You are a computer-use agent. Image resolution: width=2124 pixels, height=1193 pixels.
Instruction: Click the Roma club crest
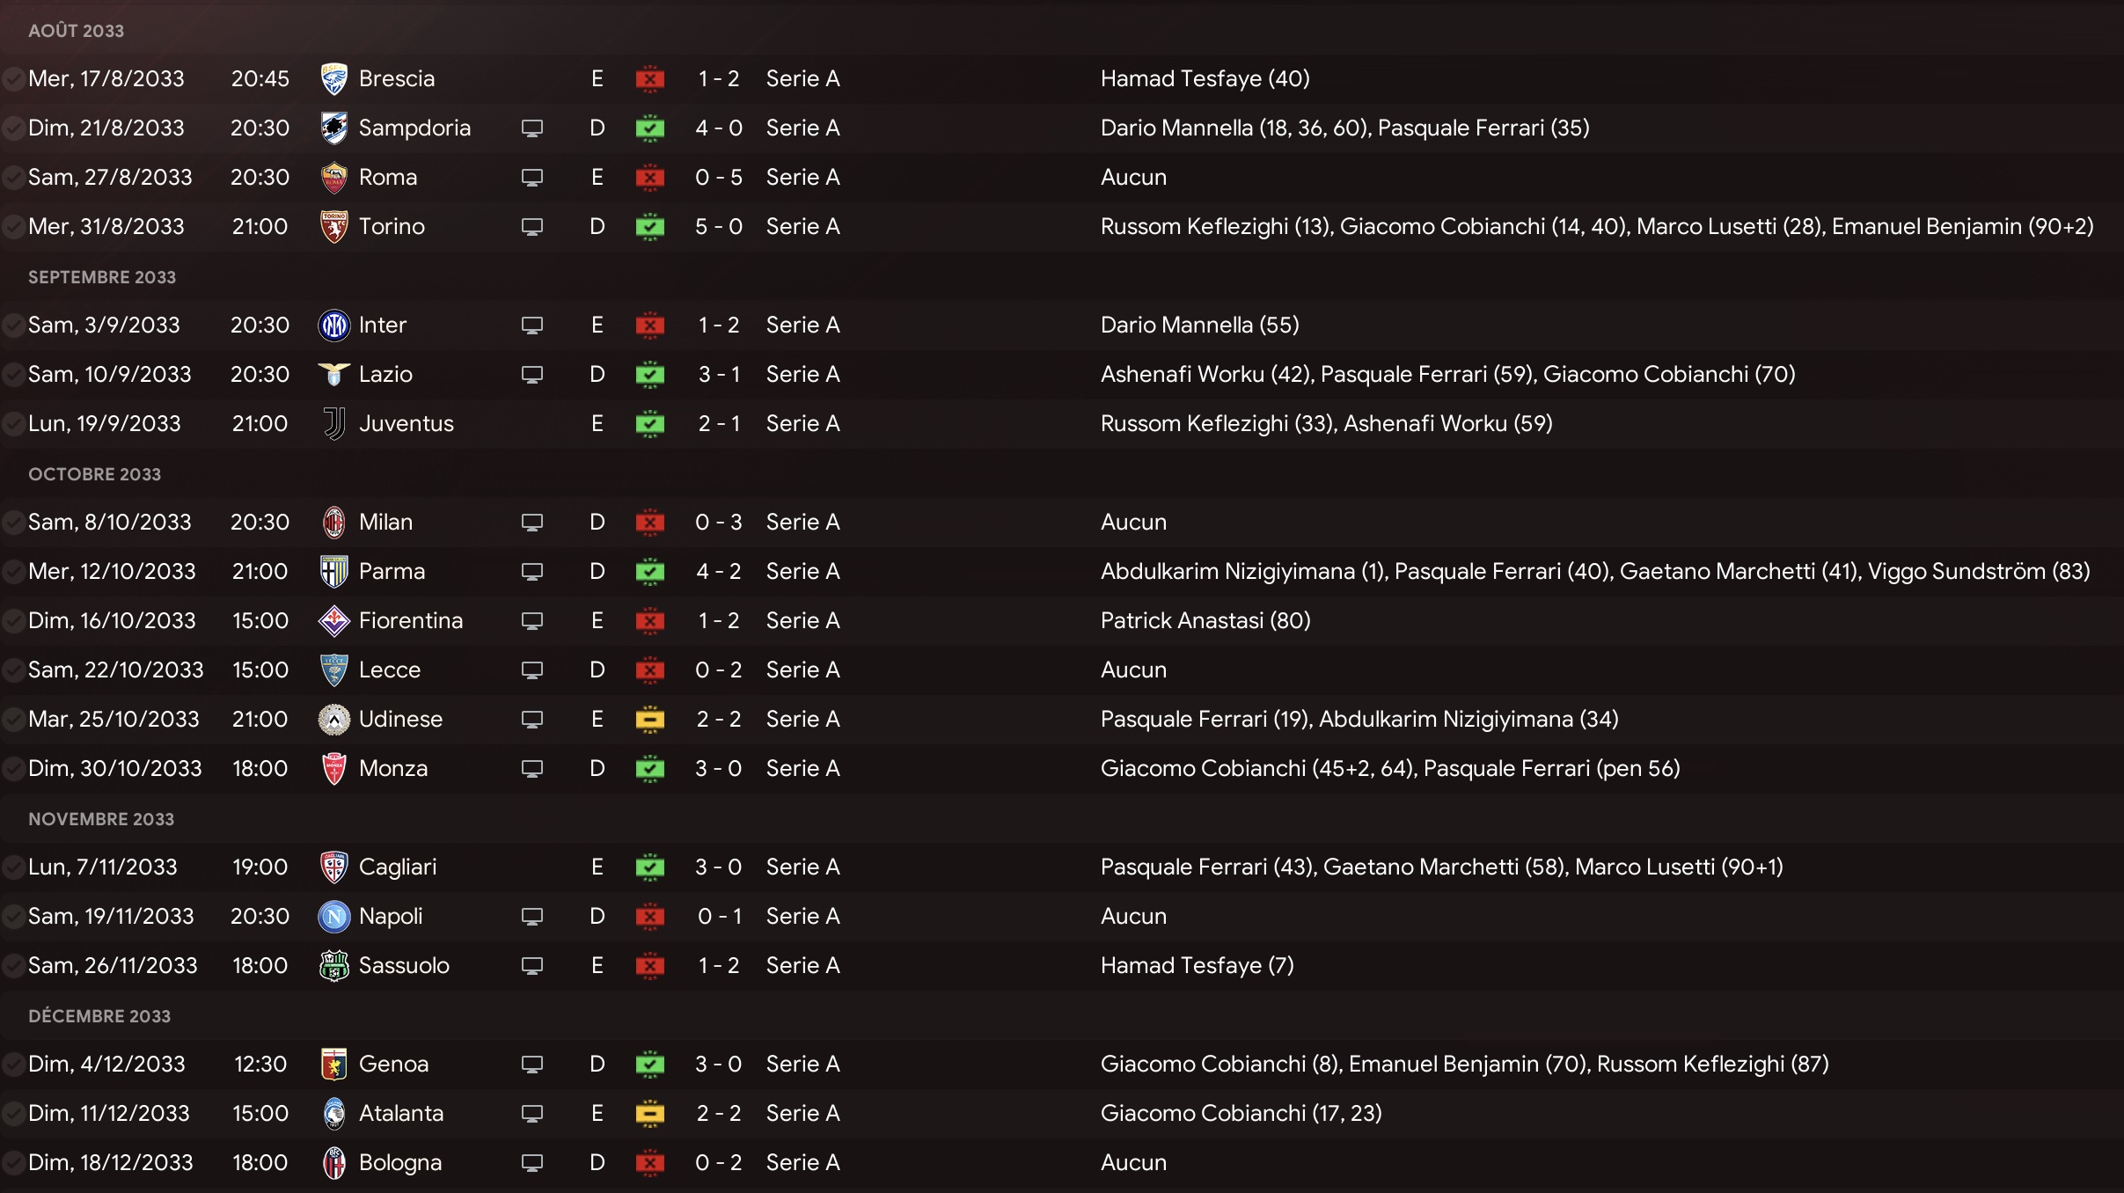333,178
